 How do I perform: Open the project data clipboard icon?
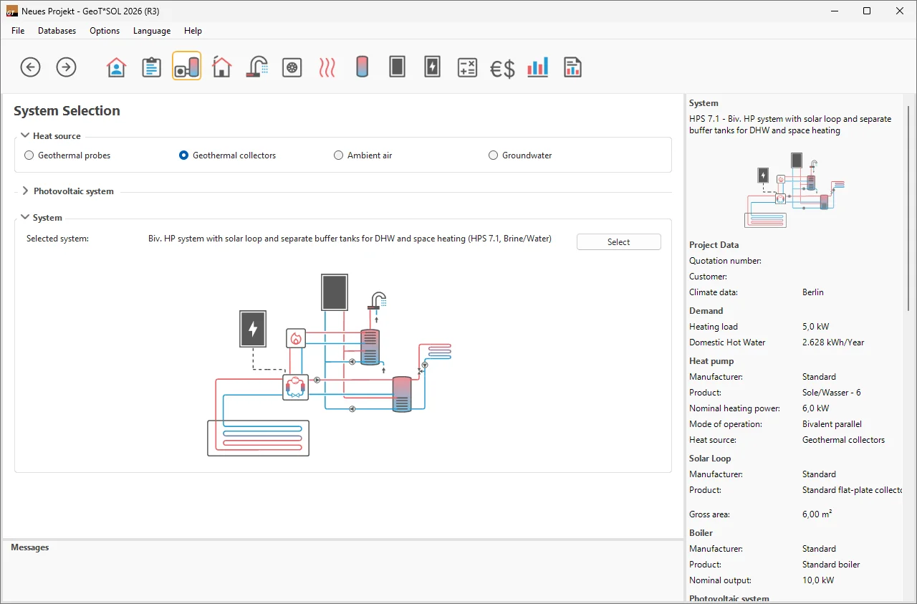pyautogui.click(x=151, y=67)
